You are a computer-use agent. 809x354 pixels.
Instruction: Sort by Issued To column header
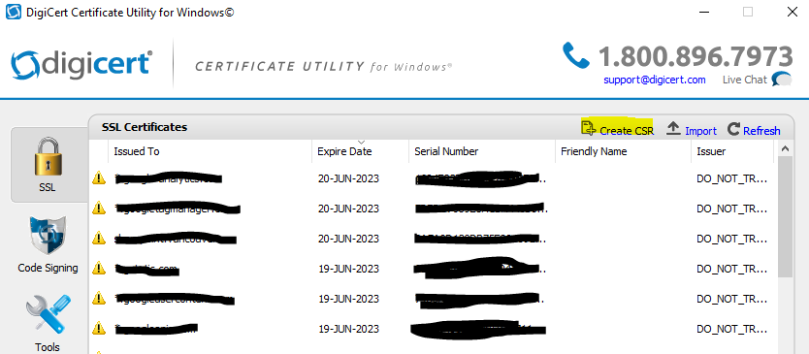point(210,151)
